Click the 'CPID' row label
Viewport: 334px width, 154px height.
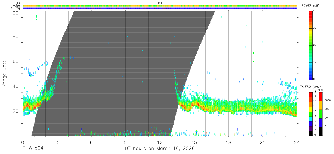click(x=17, y=3)
